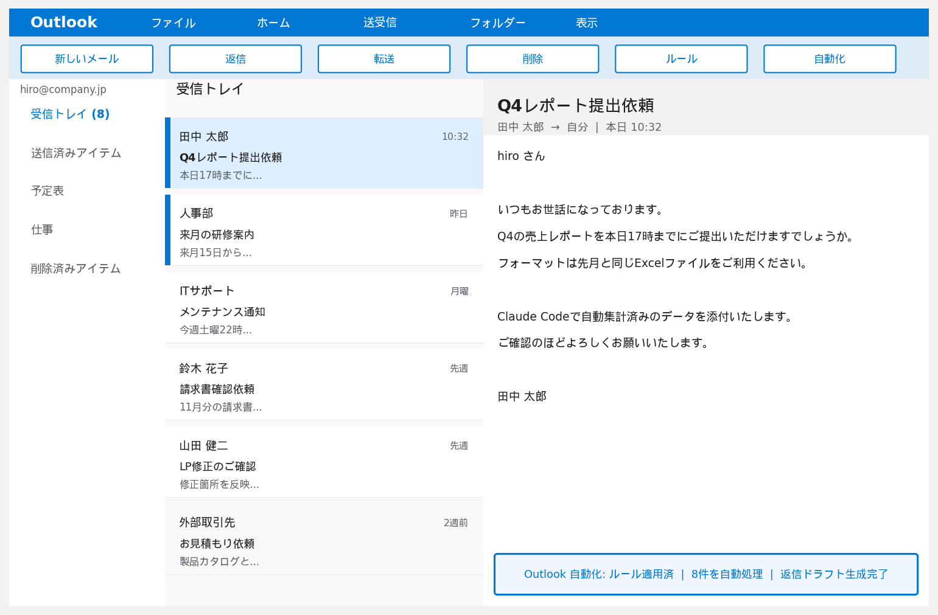Open the ファイル menu

[x=173, y=23]
